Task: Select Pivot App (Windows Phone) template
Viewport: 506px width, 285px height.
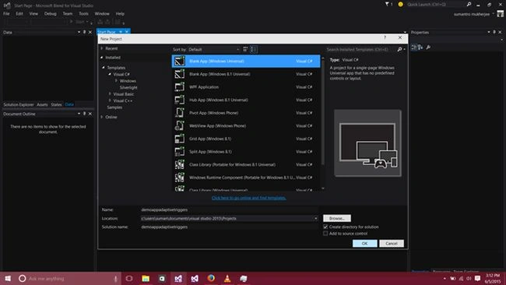Action: pos(246,113)
